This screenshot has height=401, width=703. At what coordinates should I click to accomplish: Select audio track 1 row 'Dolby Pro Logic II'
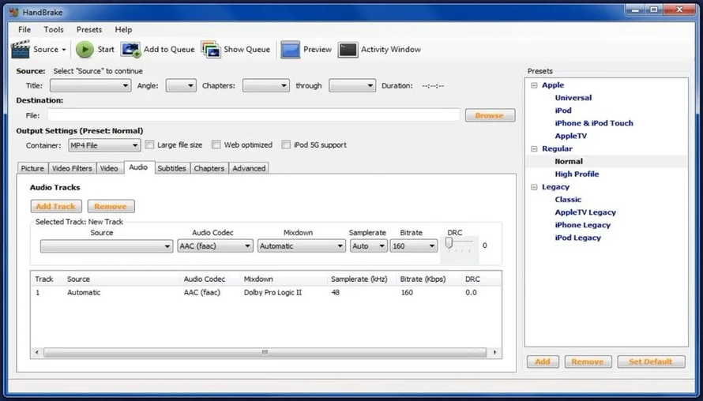pos(266,293)
